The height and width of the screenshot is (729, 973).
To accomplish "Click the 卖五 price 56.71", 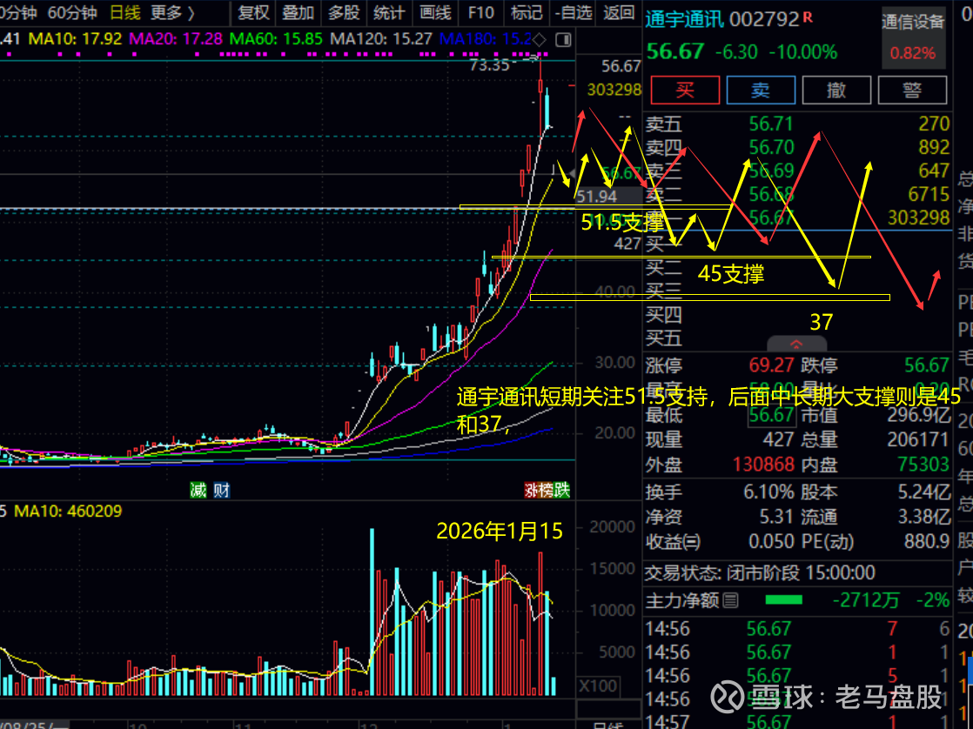I will (771, 124).
